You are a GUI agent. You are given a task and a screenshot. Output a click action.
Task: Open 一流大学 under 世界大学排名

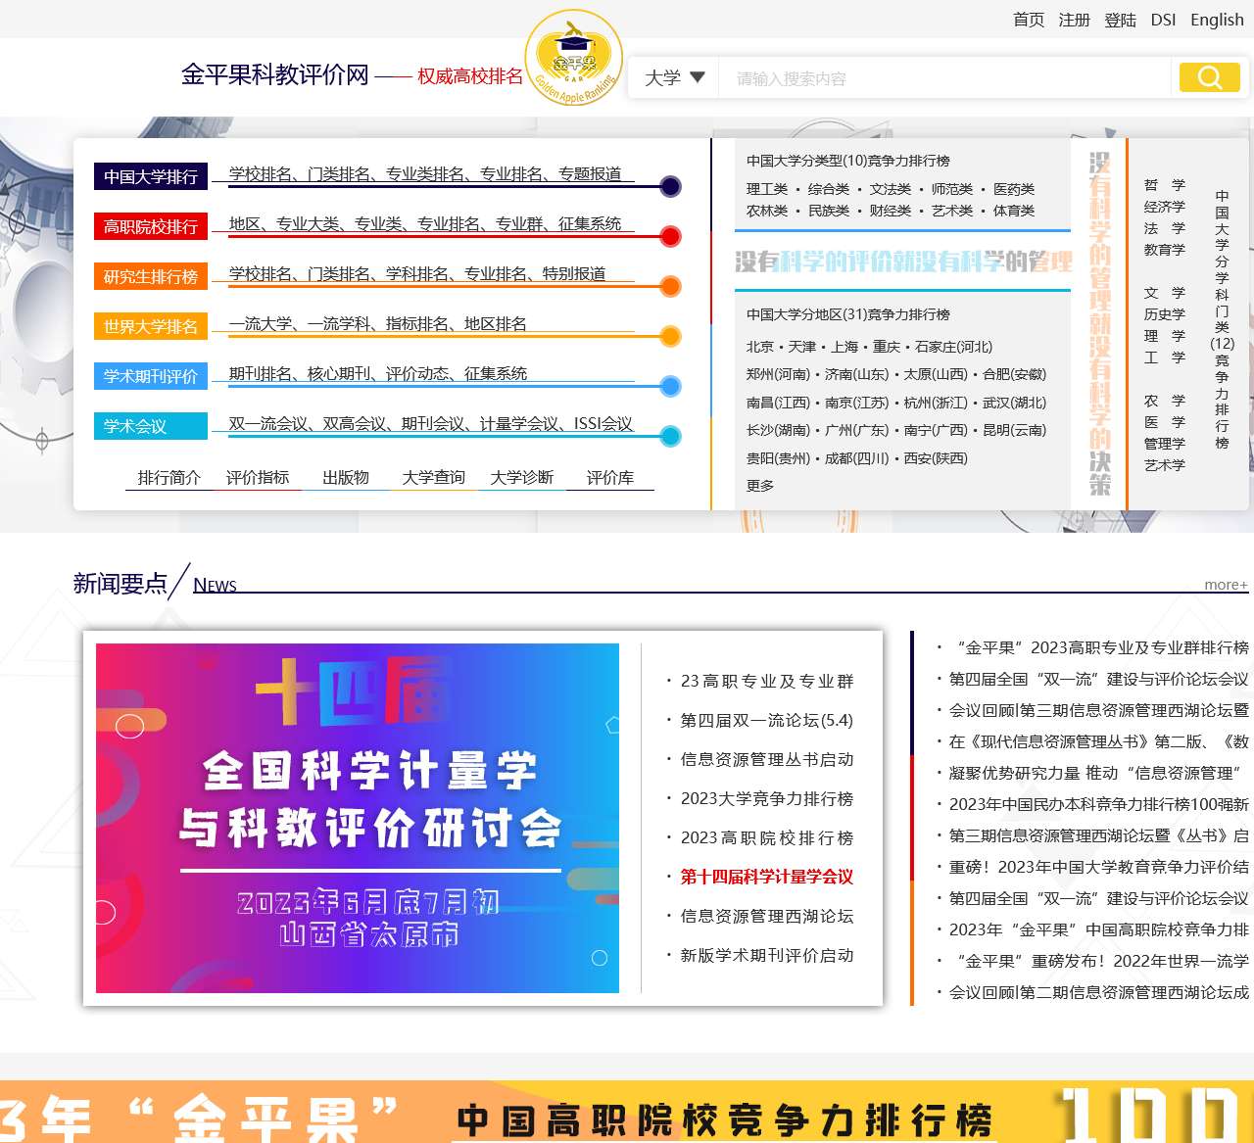point(261,323)
